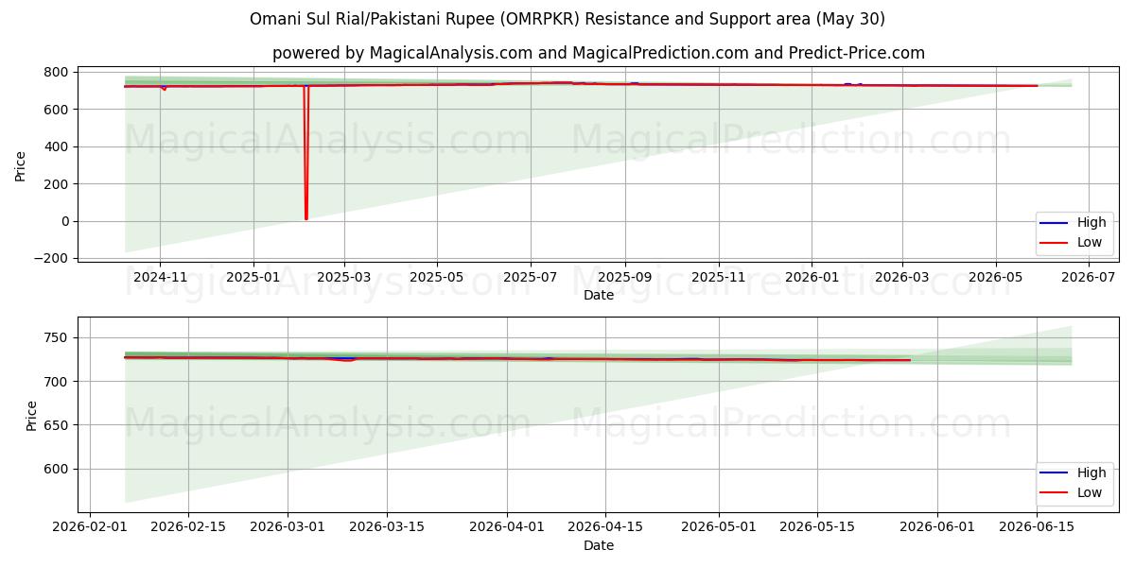Click the 2026-07 date tick label
Screen dimensions: 1135x567
click(x=1089, y=277)
